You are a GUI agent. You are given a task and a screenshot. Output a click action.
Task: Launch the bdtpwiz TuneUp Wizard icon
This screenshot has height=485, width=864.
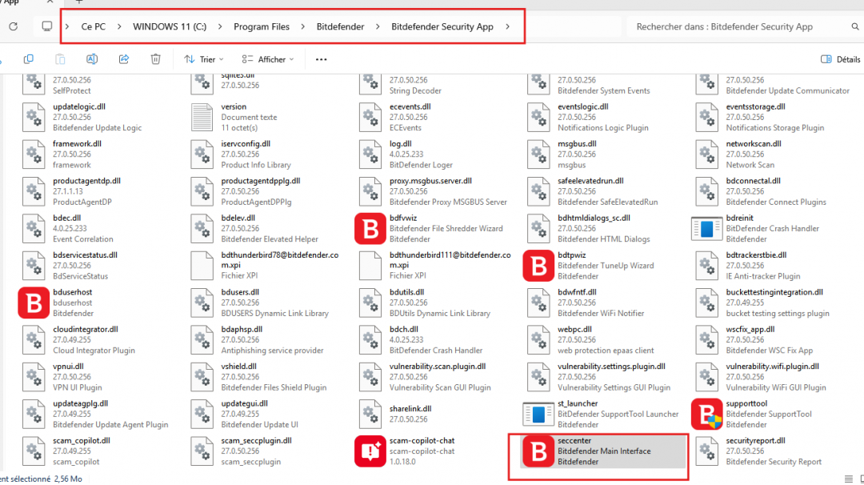point(538,266)
